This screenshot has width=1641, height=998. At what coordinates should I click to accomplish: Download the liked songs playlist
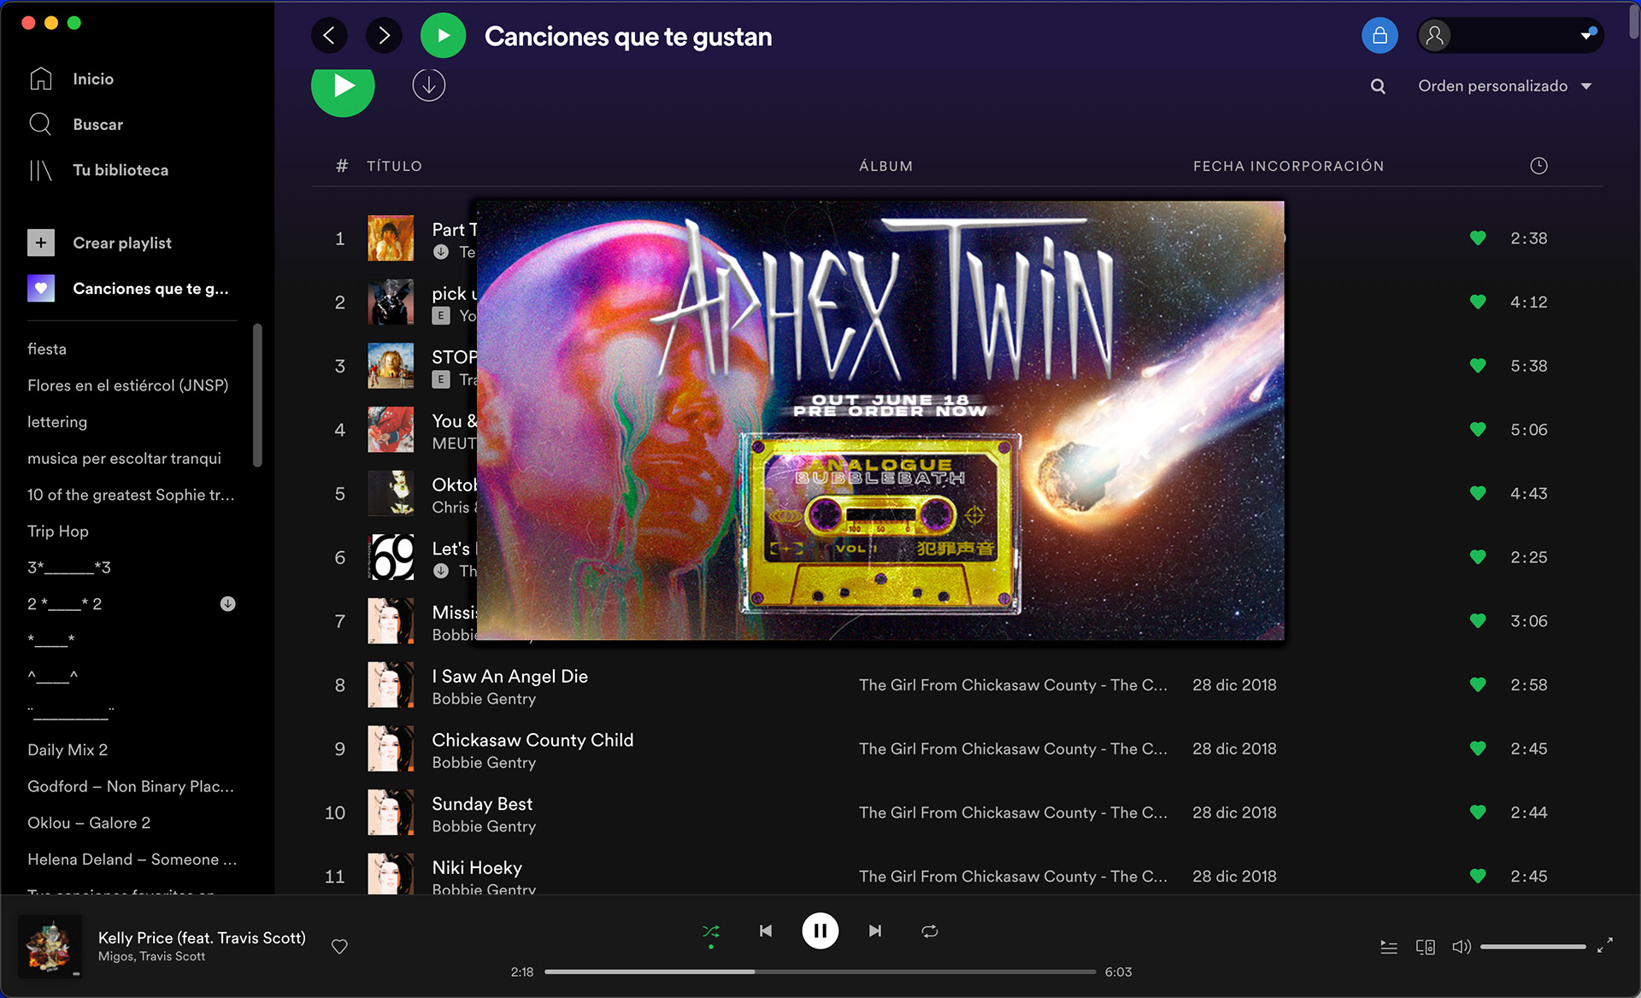[429, 85]
